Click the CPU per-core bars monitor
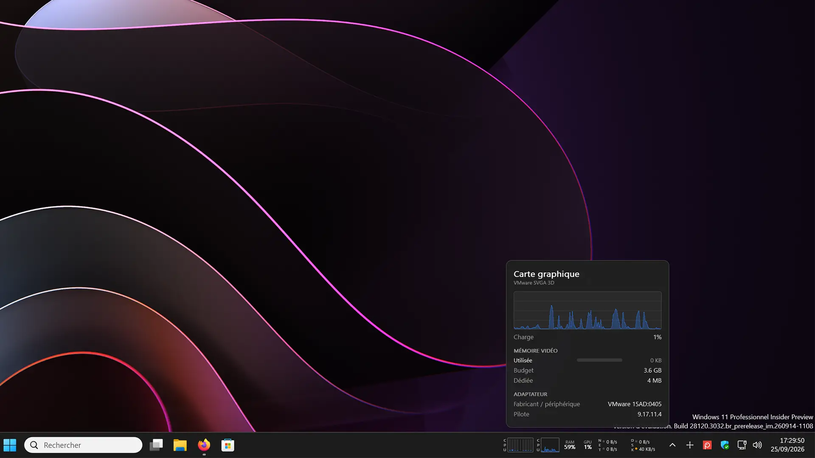 pos(518,445)
